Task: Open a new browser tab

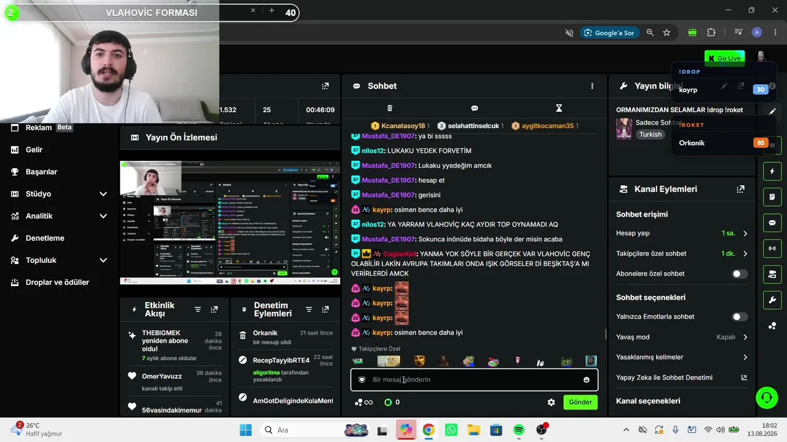Action: pyautogui.click(x=271, y=11)
